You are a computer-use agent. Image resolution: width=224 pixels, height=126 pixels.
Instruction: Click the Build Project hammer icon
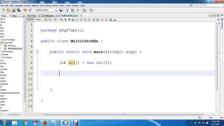pos(67,10)
